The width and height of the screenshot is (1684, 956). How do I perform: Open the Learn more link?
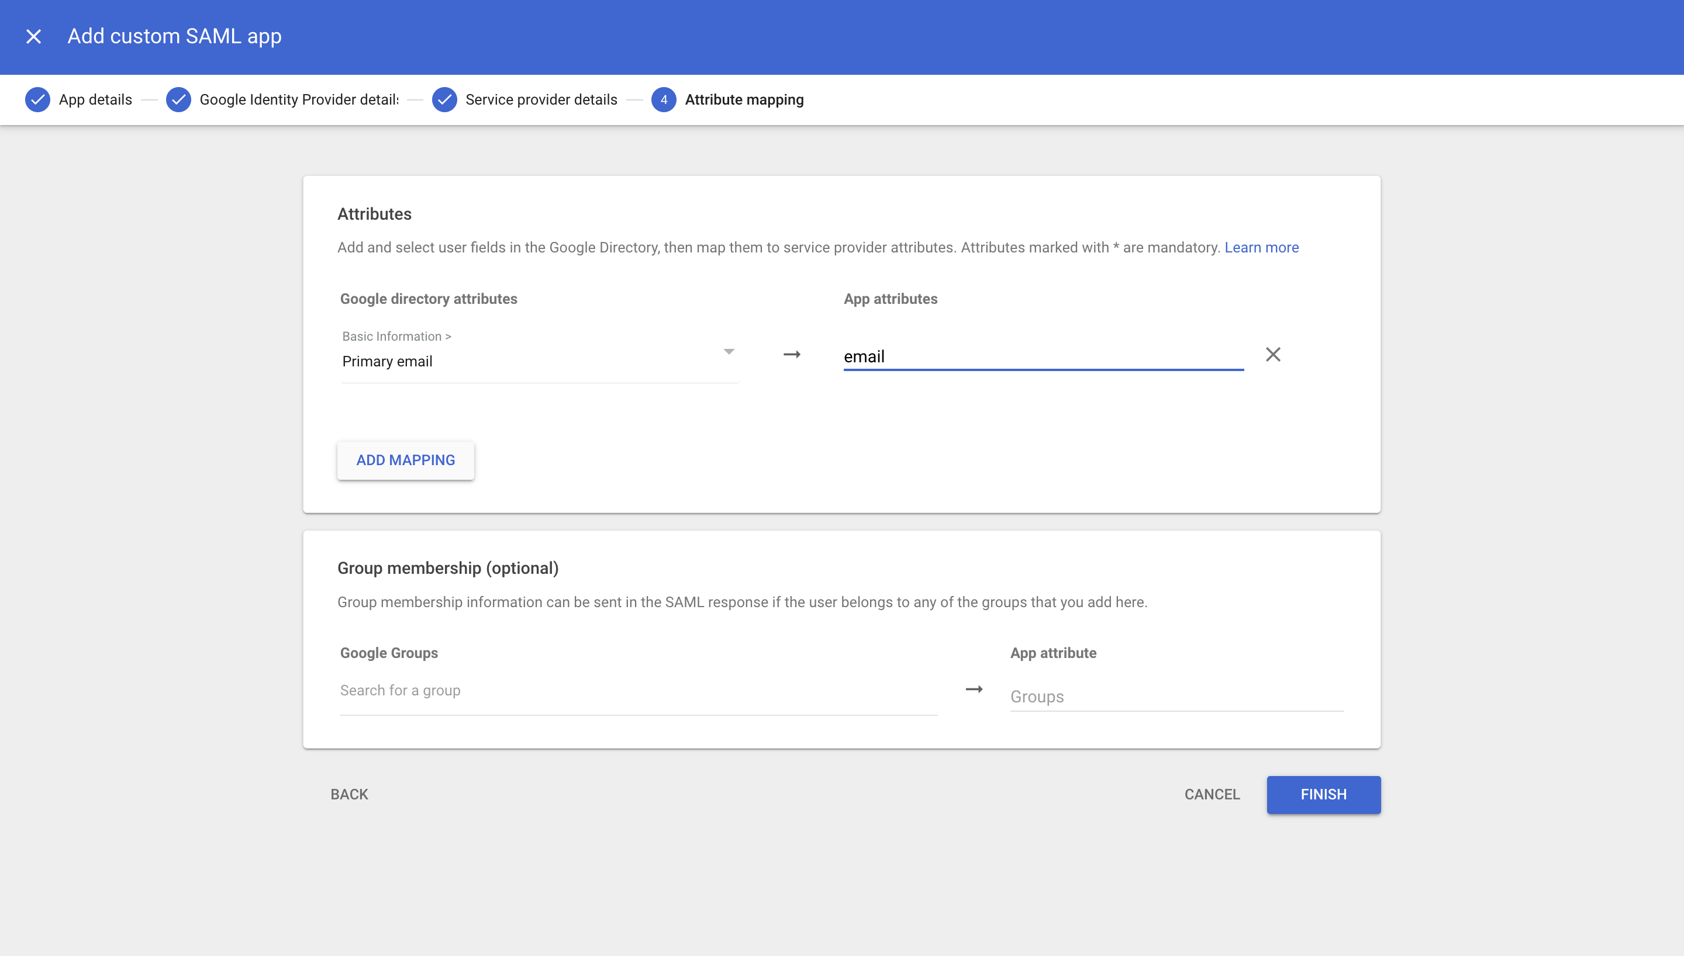click(1261, 248)
